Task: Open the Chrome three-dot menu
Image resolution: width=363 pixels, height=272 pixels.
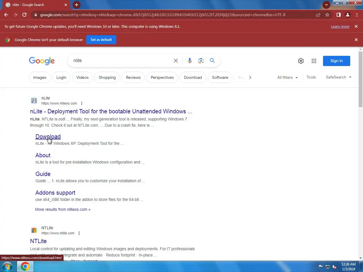Action: pyautogui.click(x=357, y=15)
